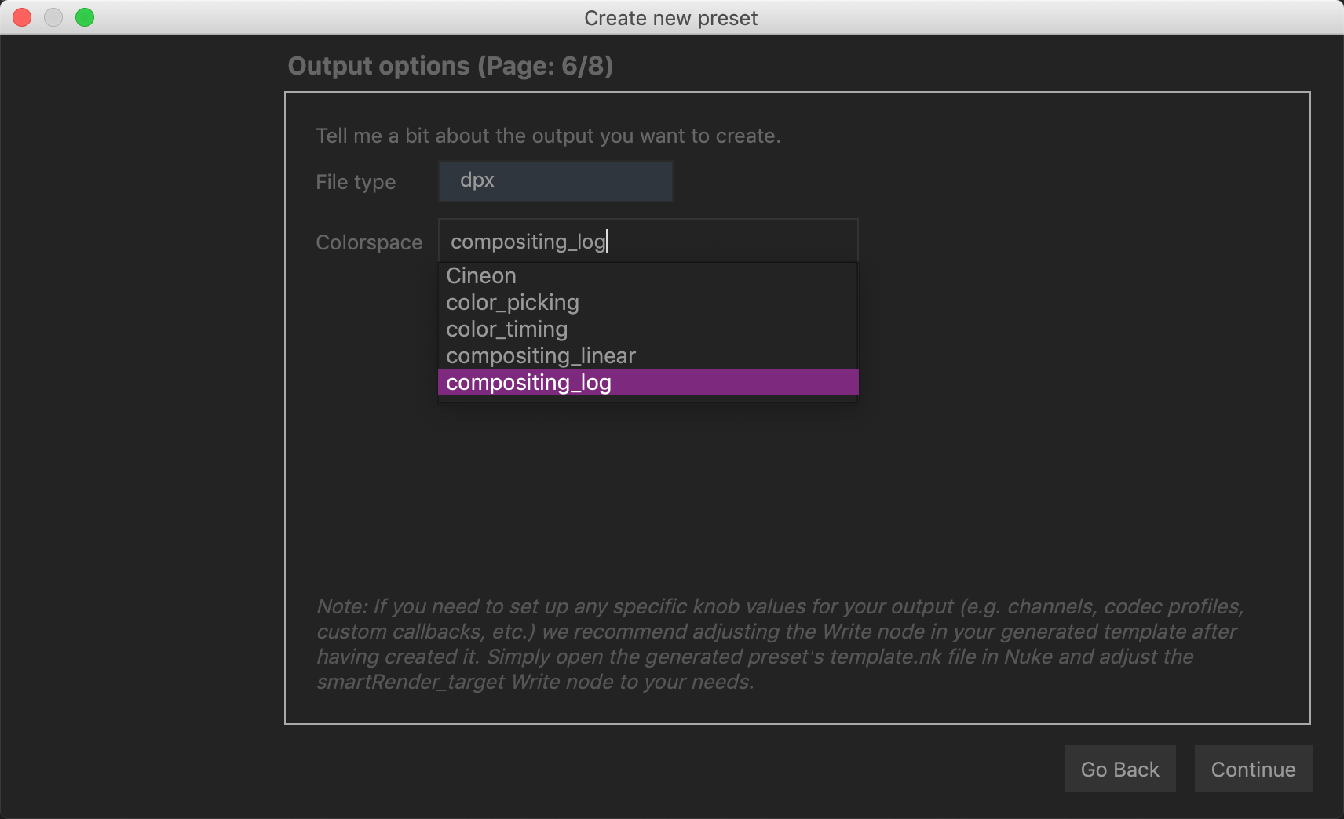Choose color_picking in the colorspace suggestions
Screen dimensions: 1344x819
[513, 303]
